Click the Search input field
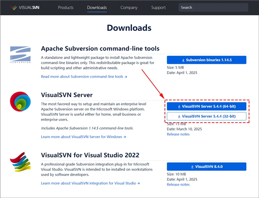The image size is (259, 198). pos(213,8)
